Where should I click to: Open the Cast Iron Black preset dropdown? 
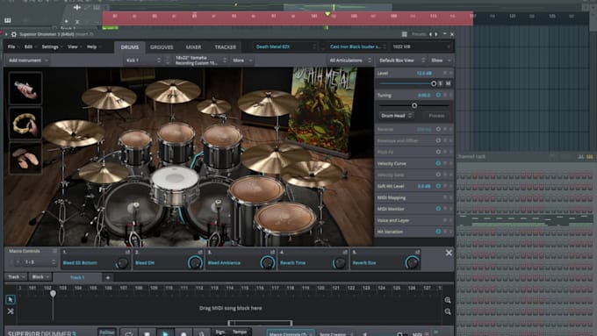tap(356, 46)
